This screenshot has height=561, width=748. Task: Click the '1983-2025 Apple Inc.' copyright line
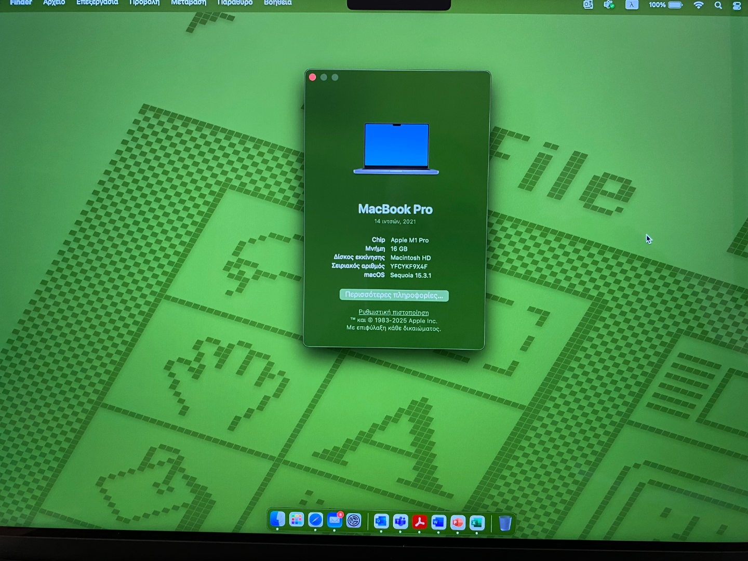click(x=394, y=320)
